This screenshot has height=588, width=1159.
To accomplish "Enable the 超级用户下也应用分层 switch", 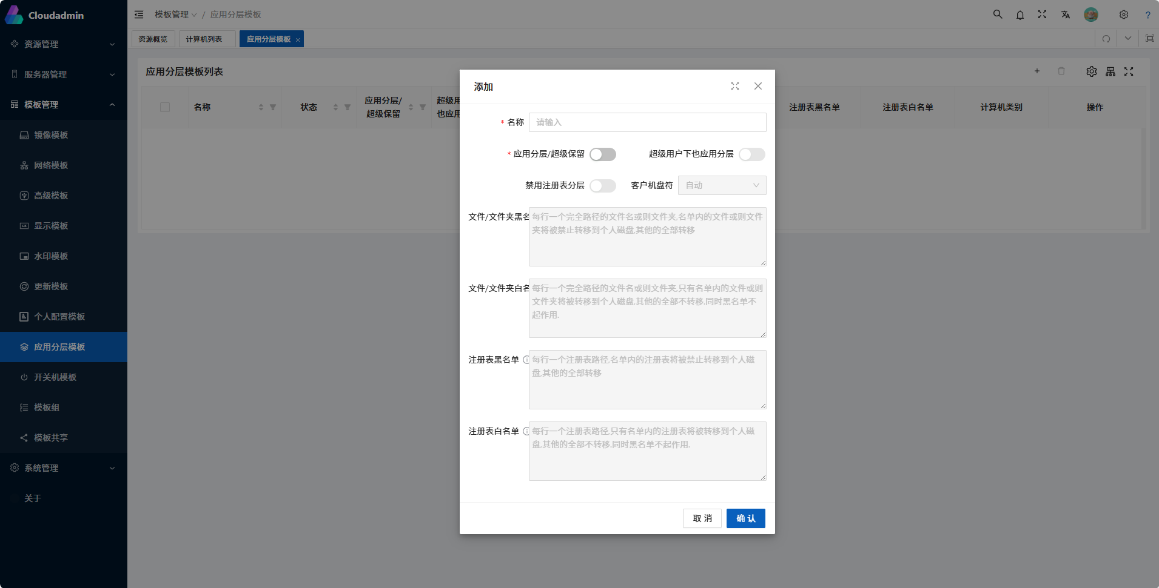I will [x=752, y=154].
